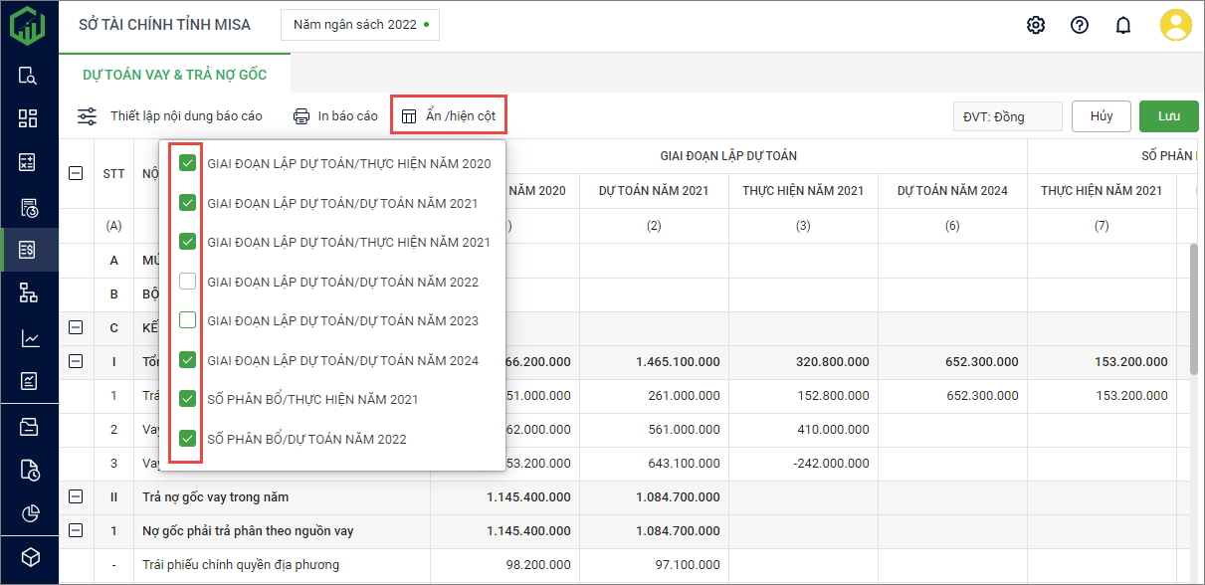
Task: Open the user avatar profile
Action: pyautogui.click(x=1175, y=25)
